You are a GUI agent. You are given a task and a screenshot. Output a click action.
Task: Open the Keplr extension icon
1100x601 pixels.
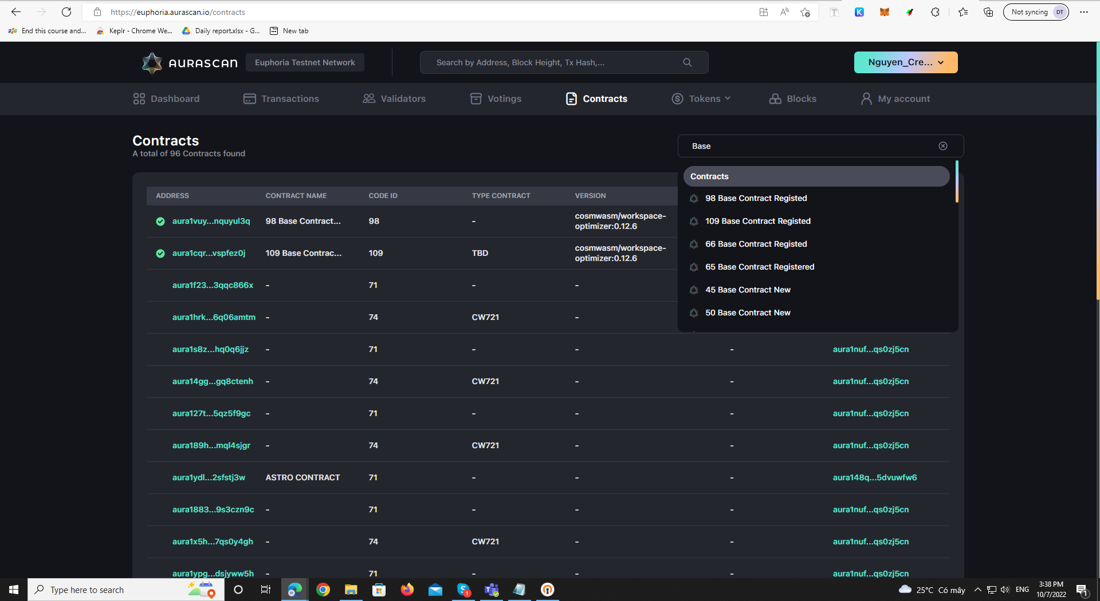(859, 12)
